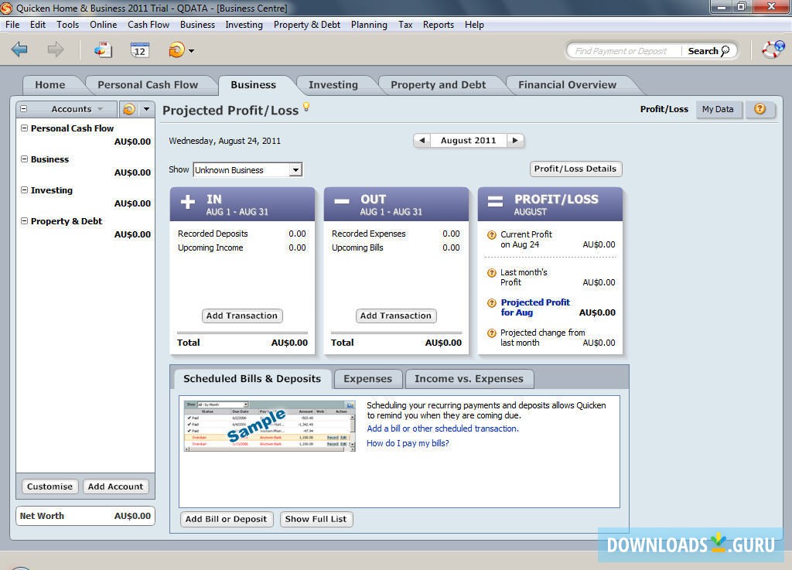The width and height of the screenshot is (792, 570).
Task: Click the Forward navigation arrow
Action: click(53, 49)
